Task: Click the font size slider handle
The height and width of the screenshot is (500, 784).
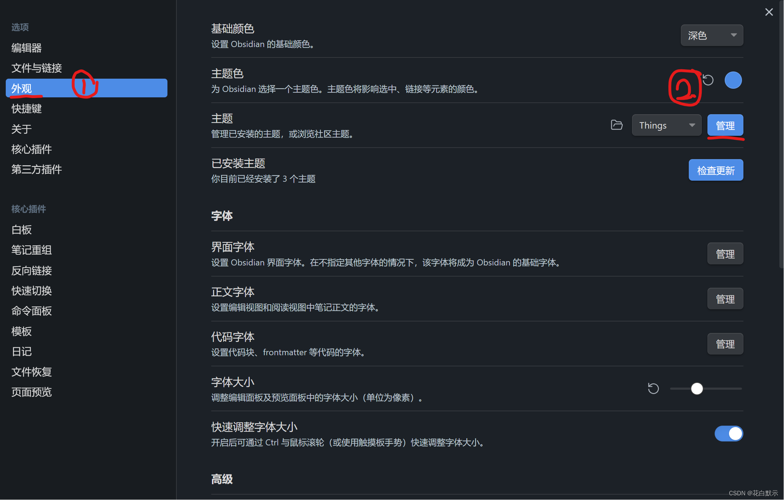Action: 697,388
